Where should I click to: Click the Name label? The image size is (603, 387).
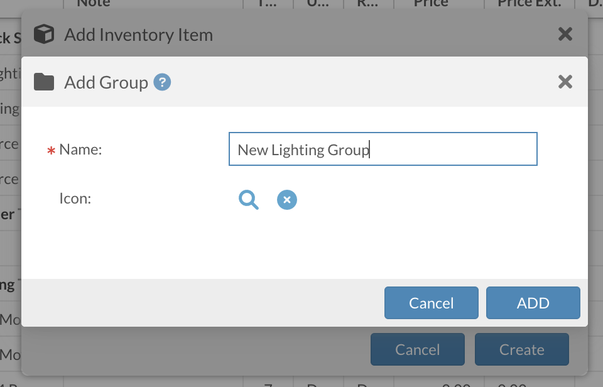click(x=80, y=150)
